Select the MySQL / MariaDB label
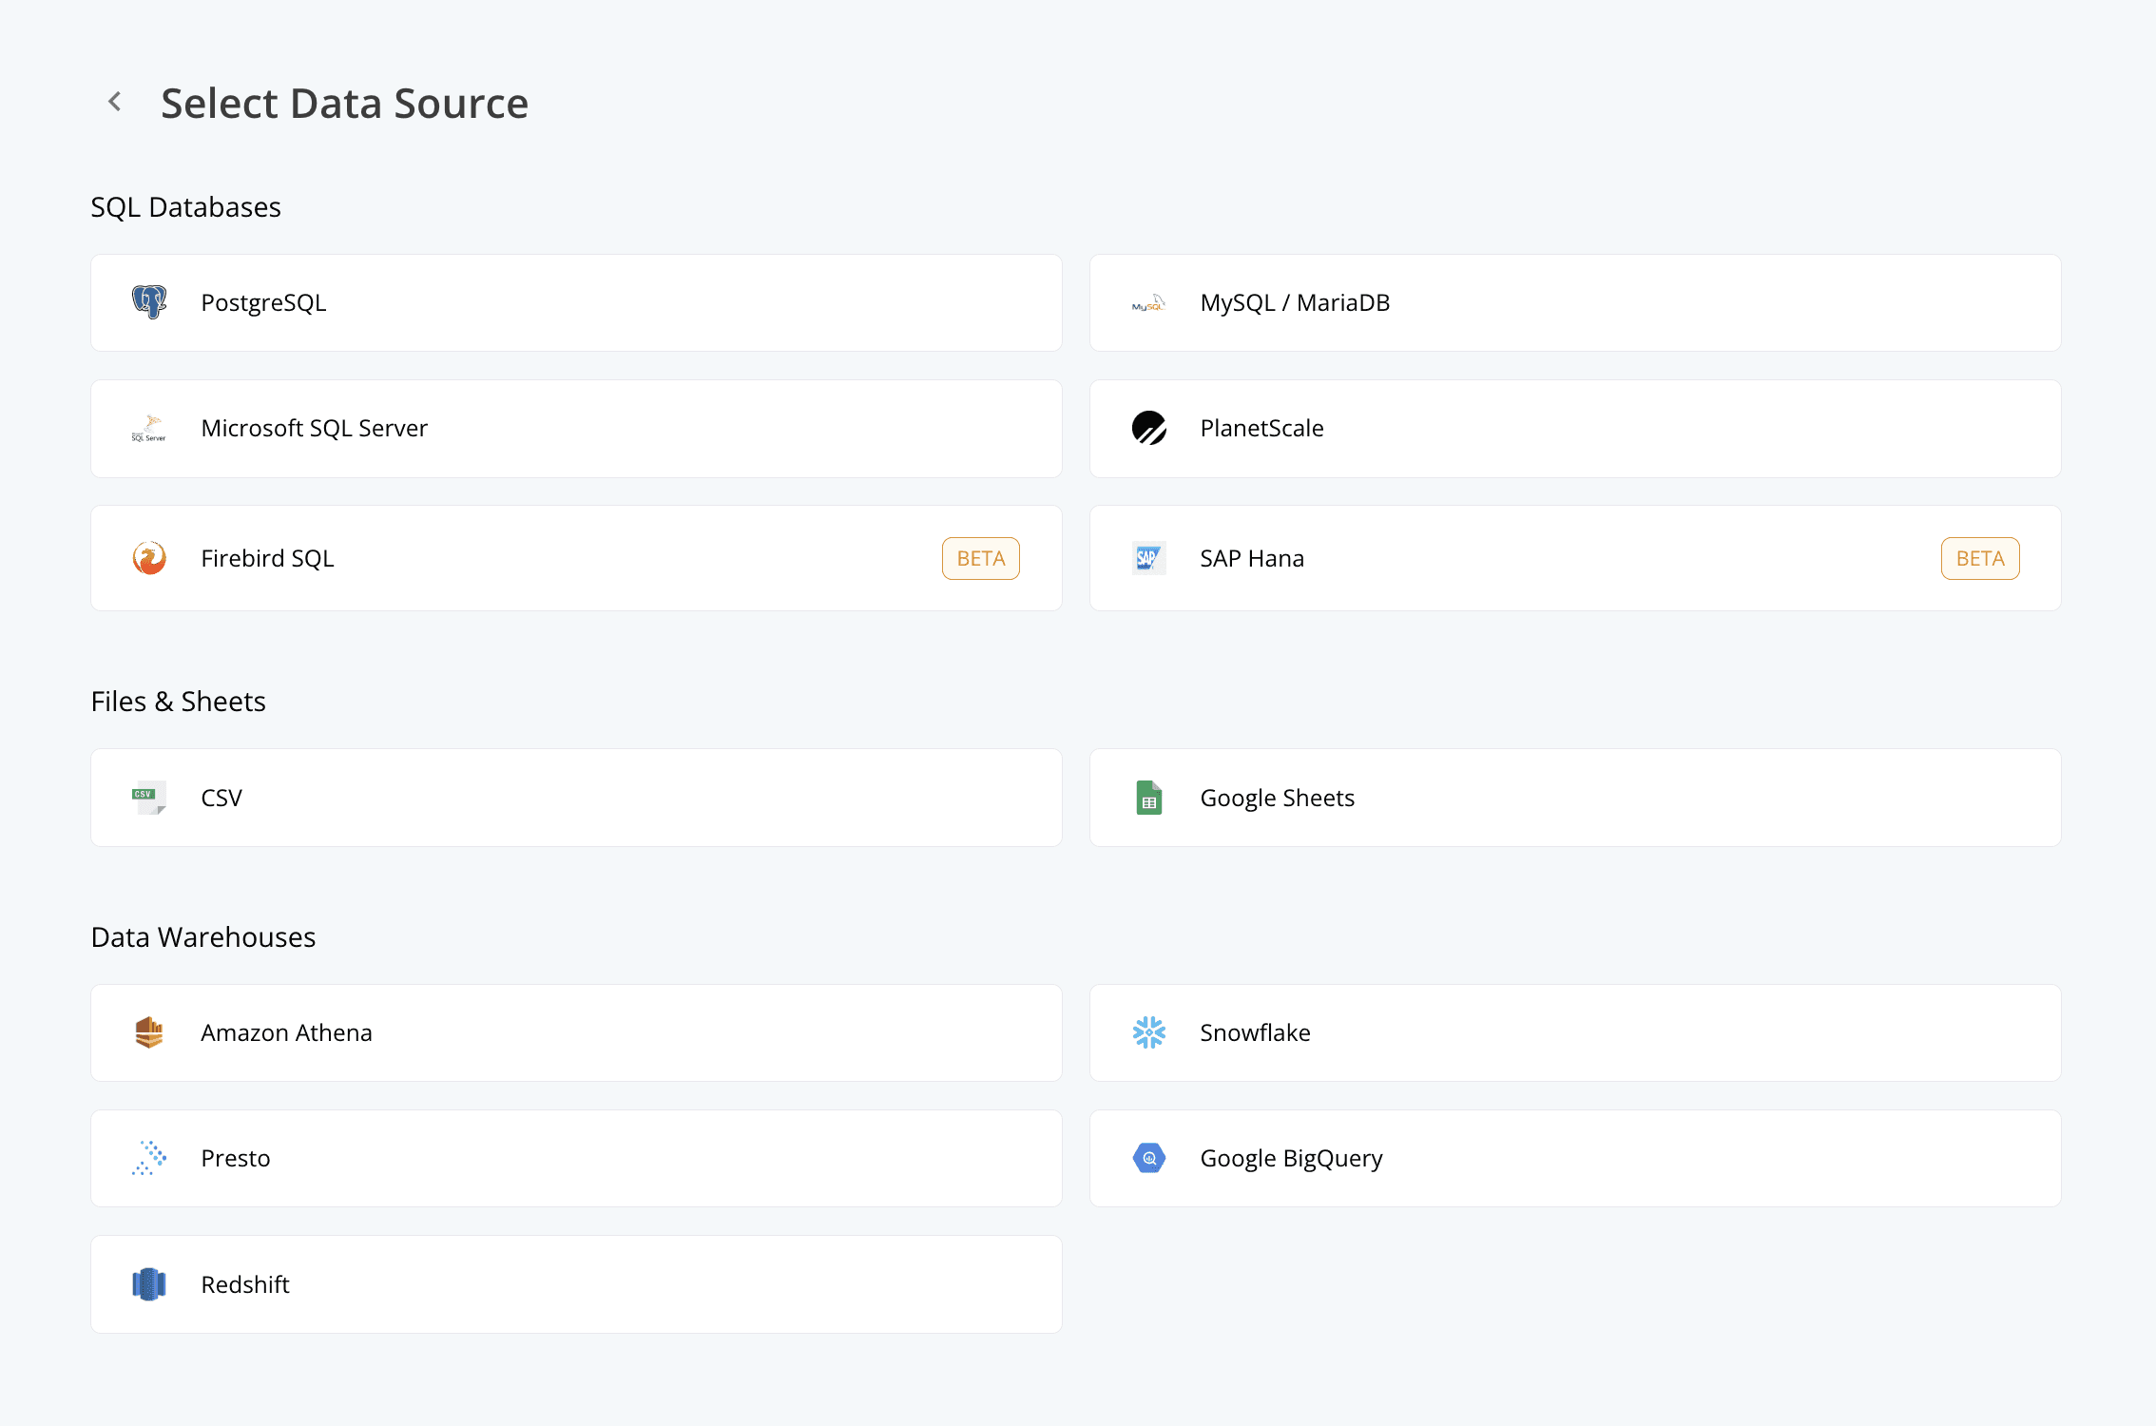Screen dimensions: 2156x1426 [1294, 303]
